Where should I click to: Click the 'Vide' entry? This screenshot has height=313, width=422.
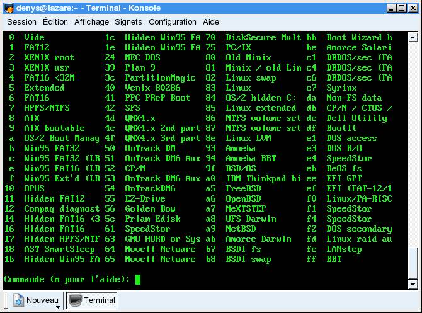pyautogui.click(x=34, y=37)
